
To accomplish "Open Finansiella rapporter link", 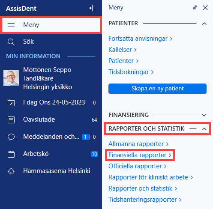I will click(x=140, y=155).
